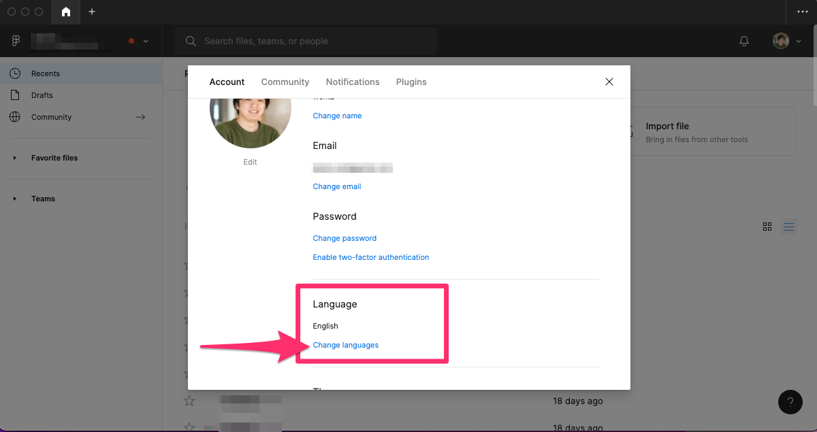Switch to list view layout
The height and width of the screenshot is (432, 817).
pos(789,227)
